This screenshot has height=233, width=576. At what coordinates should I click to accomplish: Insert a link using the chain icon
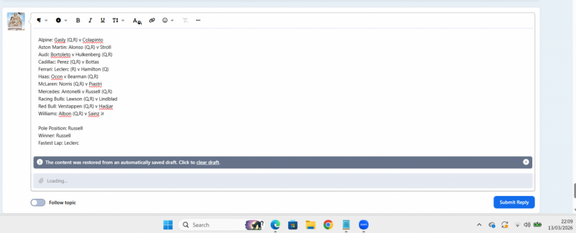152,20
